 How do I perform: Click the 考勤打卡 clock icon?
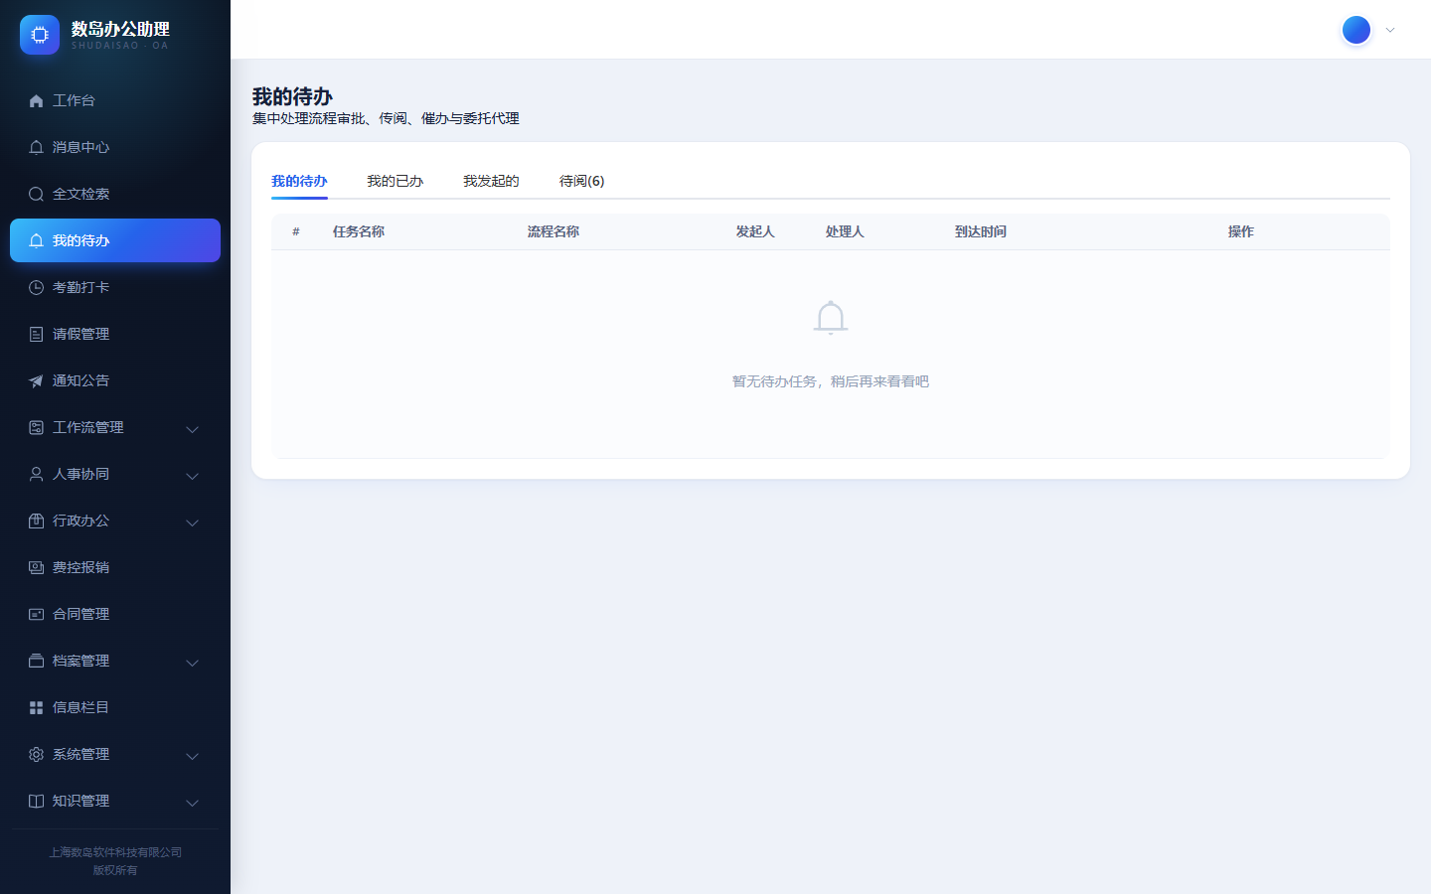[36, 287]
